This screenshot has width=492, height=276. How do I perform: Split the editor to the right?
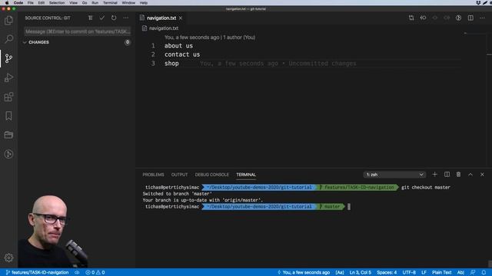pyautogui.click(x=470, y=18)
